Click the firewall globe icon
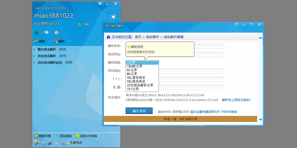 tap(50, 143)
